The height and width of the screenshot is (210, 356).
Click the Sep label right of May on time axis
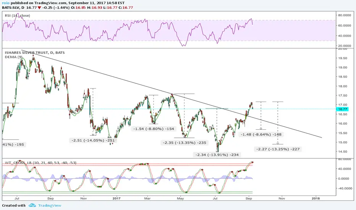[x=249, y=198]
